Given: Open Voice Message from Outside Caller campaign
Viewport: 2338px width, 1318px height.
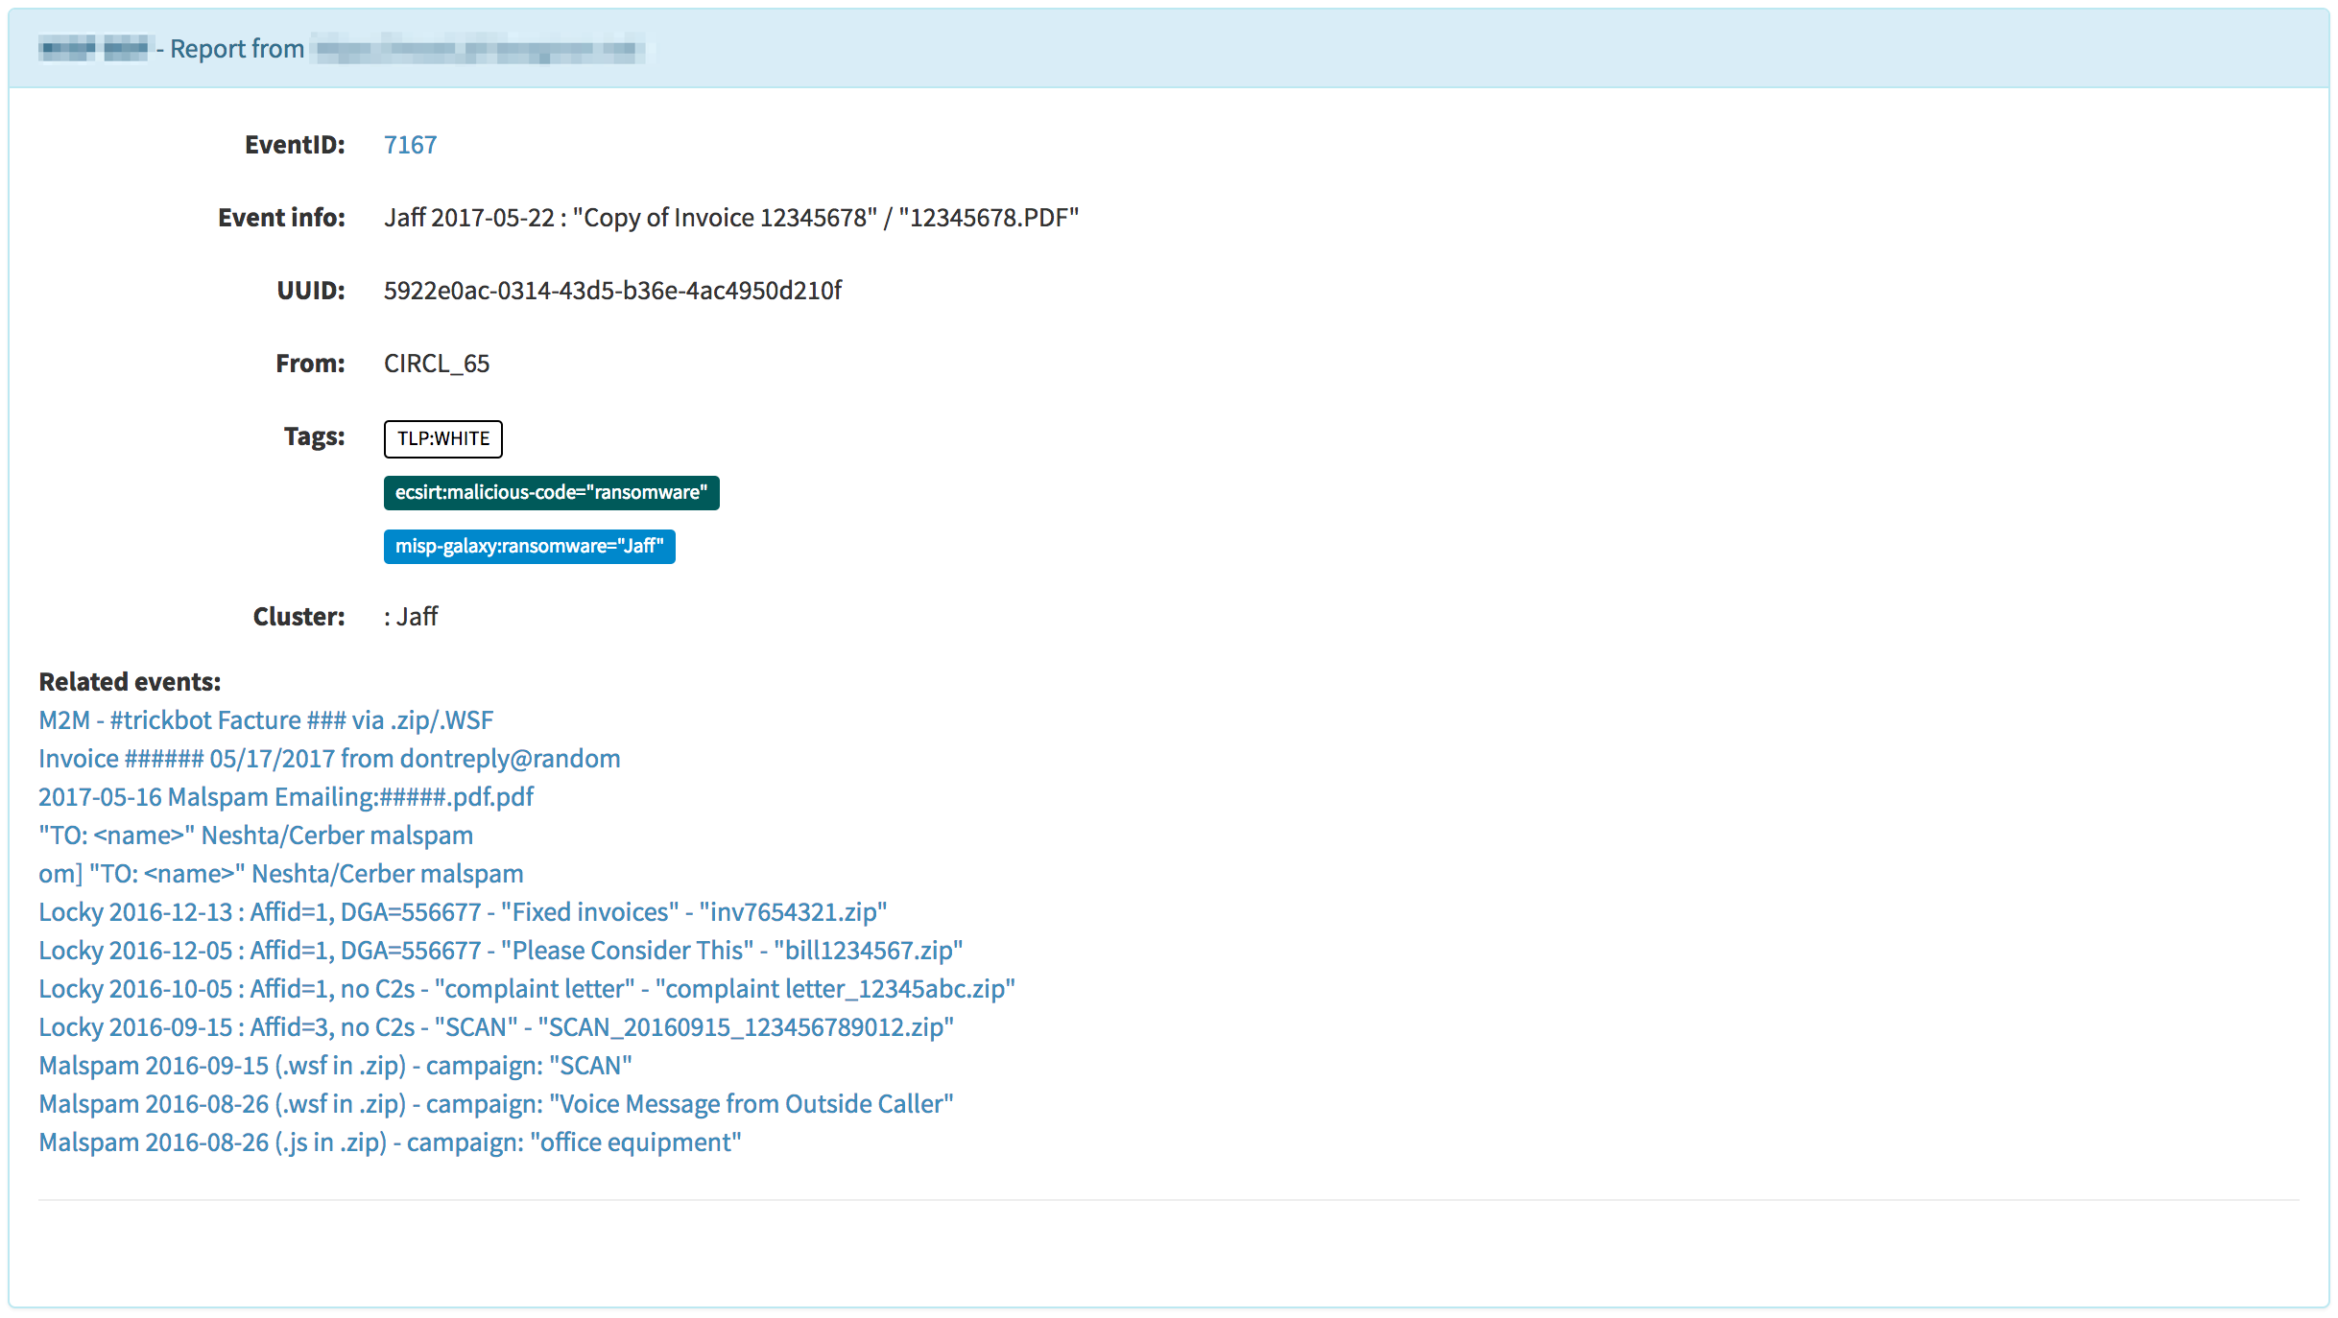Looking at the screenshot, I should 495,1104.
